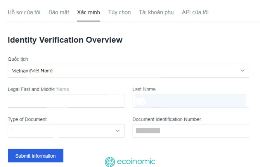This screenshot has width=260, height=167.
Task: Open the Hồ sơ của tôi tab
Action: tap(24, 12)
